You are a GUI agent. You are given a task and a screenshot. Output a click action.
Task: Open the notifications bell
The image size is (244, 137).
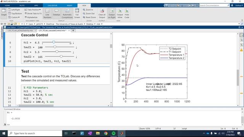232,5
